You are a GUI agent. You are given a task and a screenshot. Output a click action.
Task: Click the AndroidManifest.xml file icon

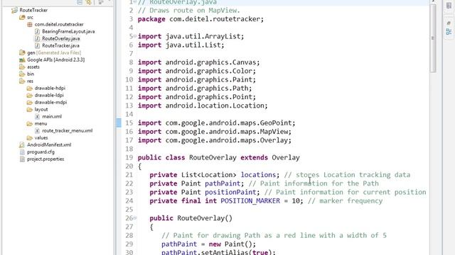[22, 144]
